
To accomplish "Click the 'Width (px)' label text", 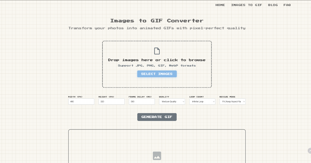I will tap(75, 97).
